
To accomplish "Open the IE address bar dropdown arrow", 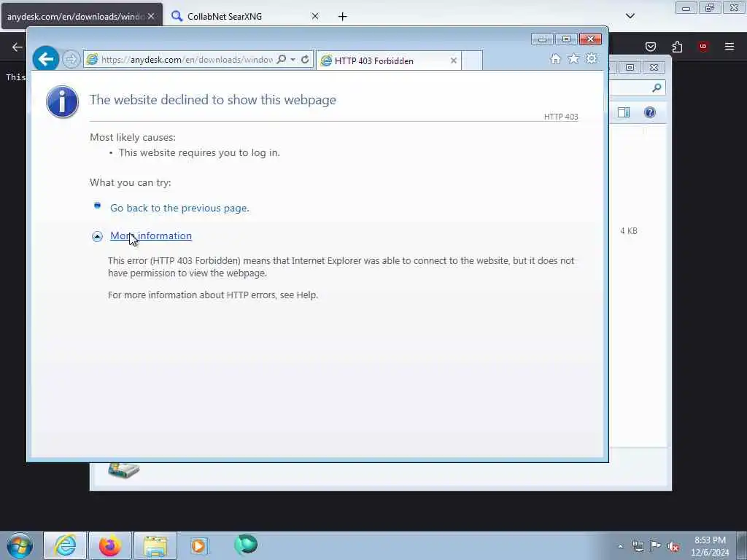I will (x=293, y=60).
